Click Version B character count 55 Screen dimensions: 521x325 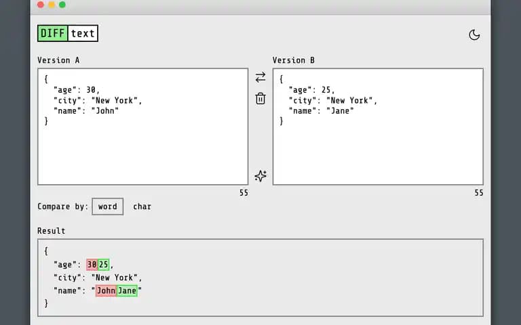479,193
